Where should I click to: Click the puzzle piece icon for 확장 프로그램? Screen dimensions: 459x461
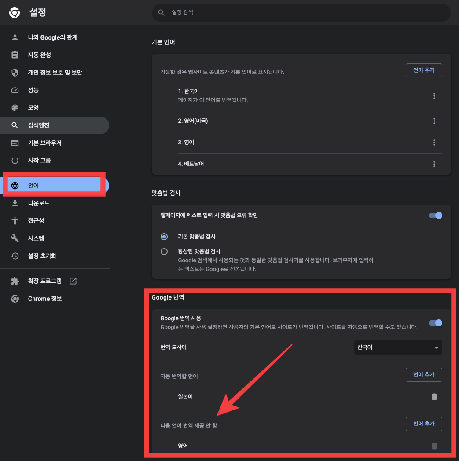click(15, 281)
